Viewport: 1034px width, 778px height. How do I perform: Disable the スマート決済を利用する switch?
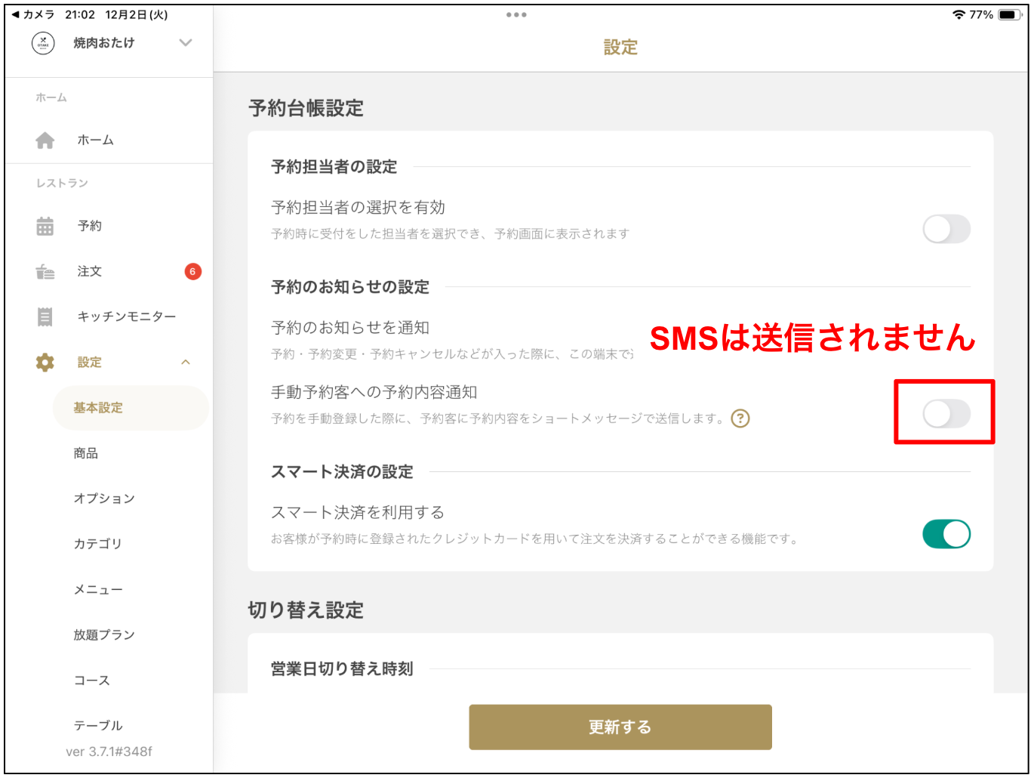coord(946,534)
